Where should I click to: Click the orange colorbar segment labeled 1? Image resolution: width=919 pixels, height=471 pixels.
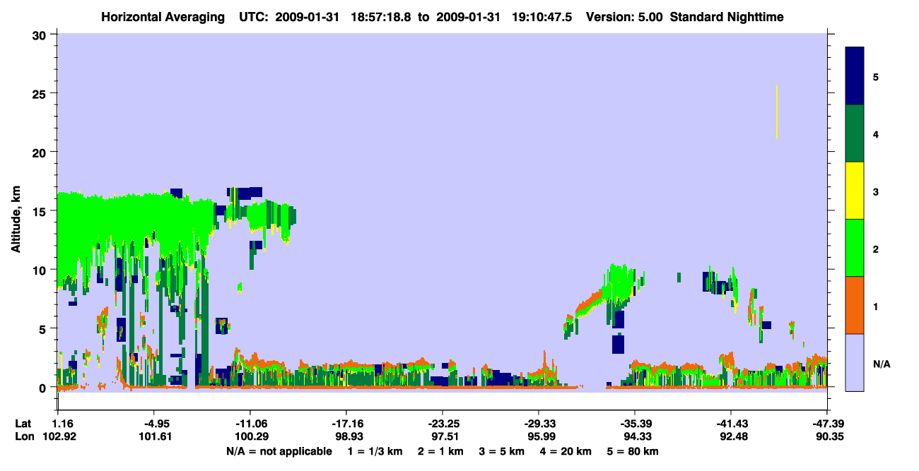coord(855,305)
